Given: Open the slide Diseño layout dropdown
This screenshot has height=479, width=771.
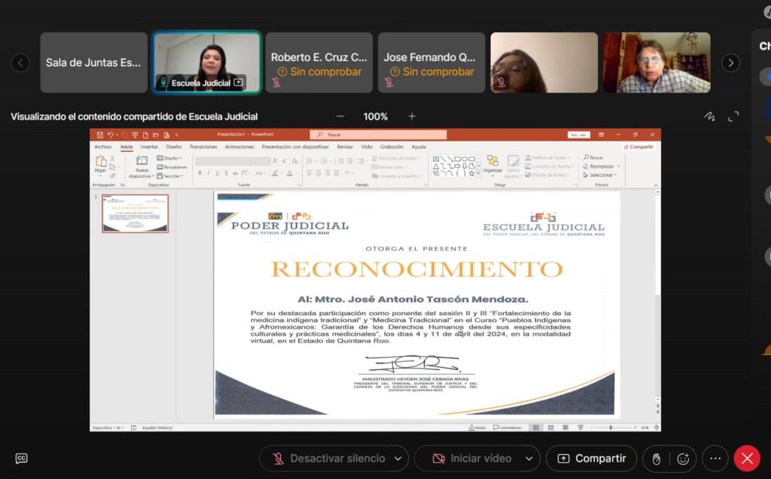Looking at the screenshot, I should [169, 158].
